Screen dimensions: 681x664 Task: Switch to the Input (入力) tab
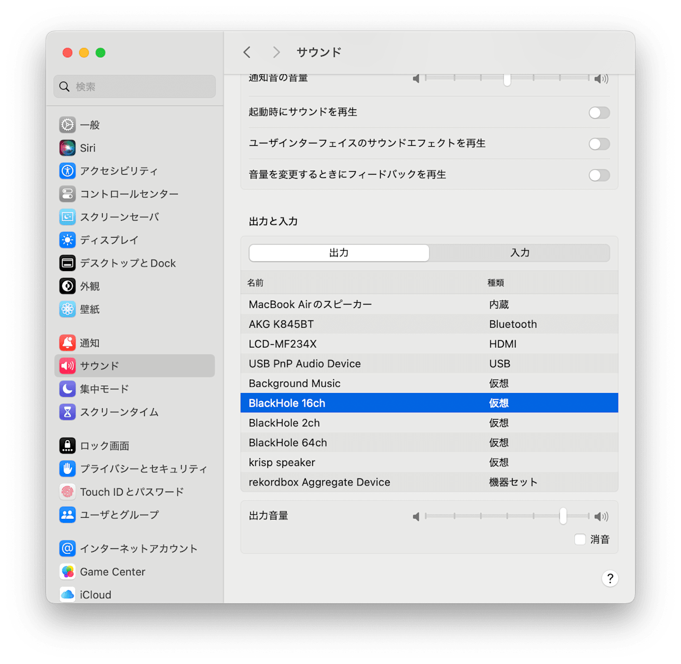pos(520,253)
